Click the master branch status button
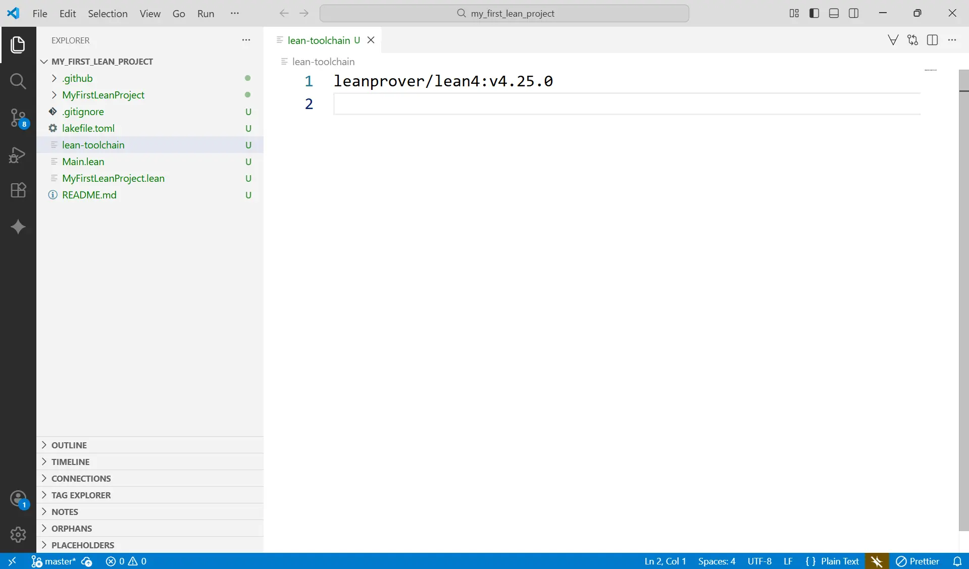 point(55,561)
